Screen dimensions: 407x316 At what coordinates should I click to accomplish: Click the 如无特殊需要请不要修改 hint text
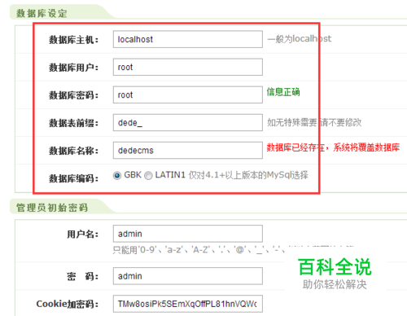click(x=314, y=123)
